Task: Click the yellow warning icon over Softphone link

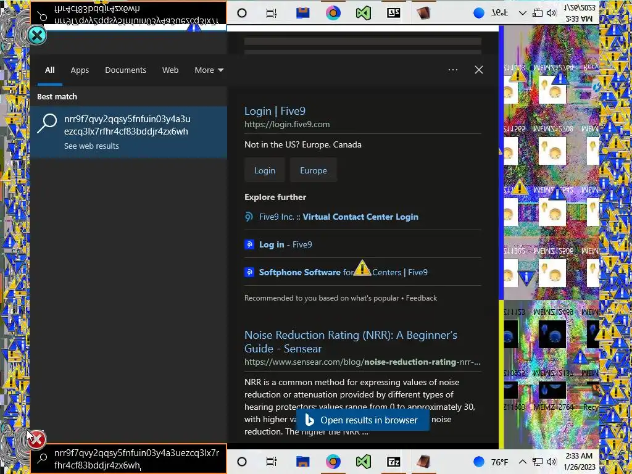Action: [362, 268]
